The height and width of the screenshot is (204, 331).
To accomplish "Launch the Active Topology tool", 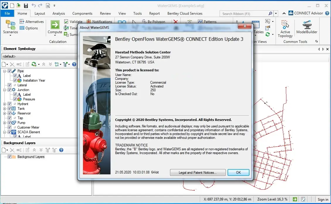I will point(285,29).
